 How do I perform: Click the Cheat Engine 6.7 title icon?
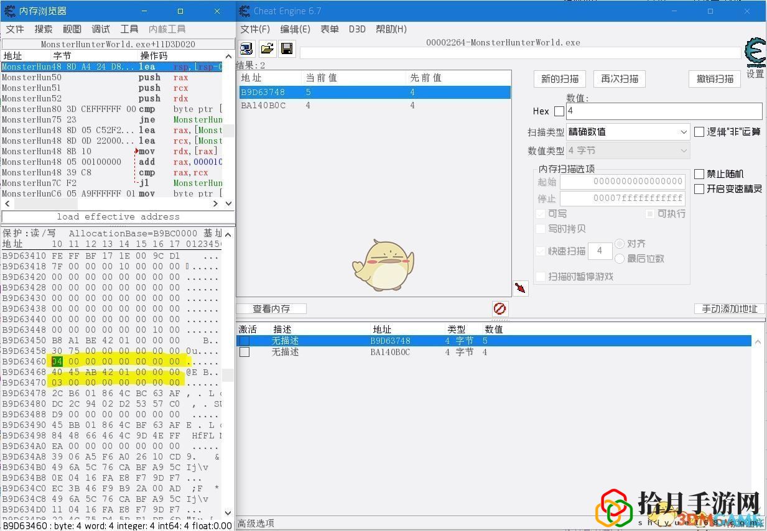(x=244, y=11)
